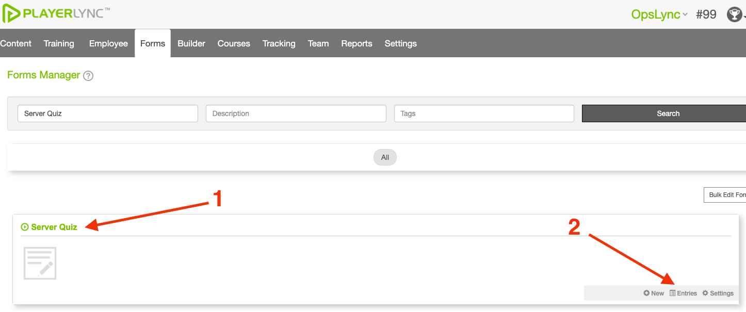Open Server Quiz form Settings
Screen dimensions: 746x312
718,293
